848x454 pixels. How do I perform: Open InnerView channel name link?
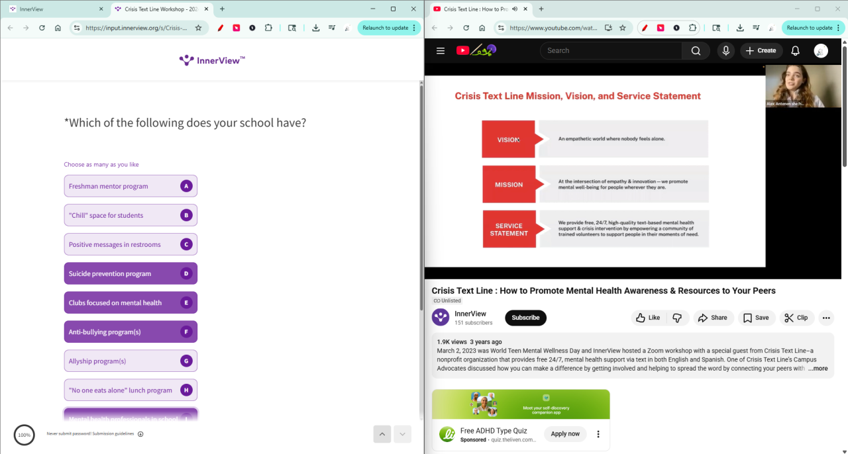[470, 314]
